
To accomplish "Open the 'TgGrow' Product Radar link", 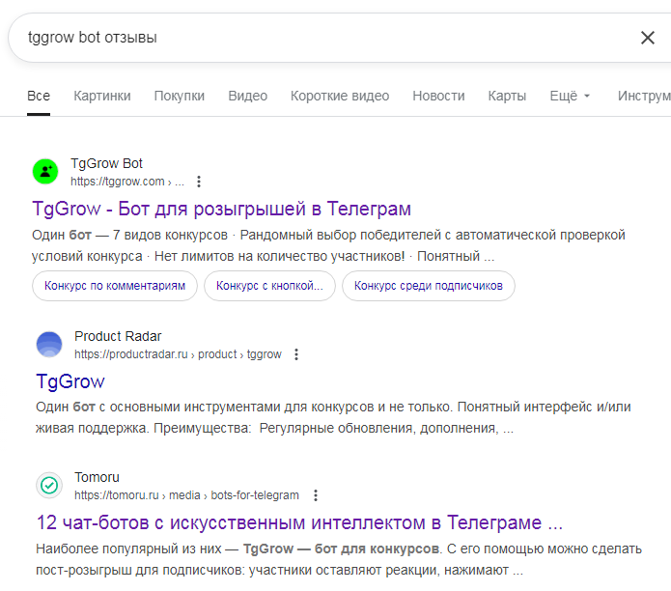I will point(70,381).
